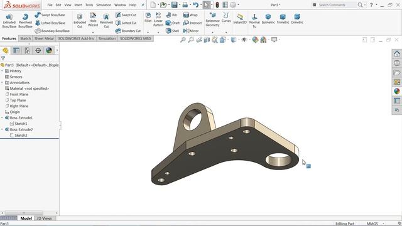Open the Zoom to Fit tool

coord(183,40)
